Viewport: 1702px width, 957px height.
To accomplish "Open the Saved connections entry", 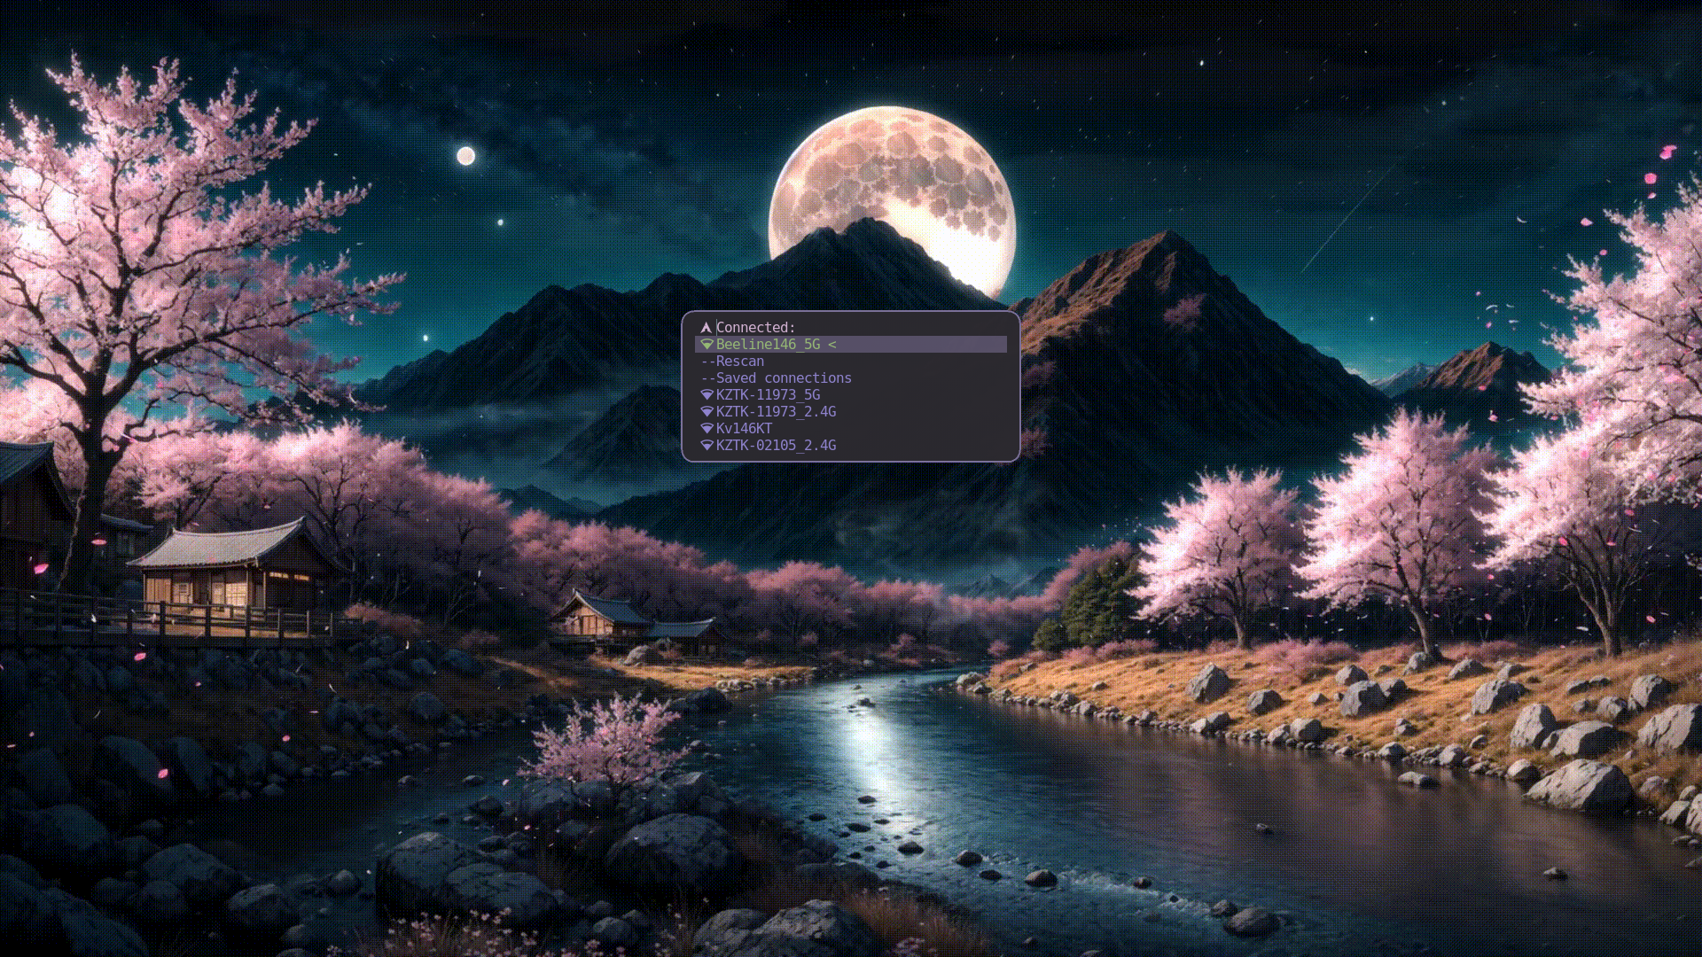I will coord(784,378).
